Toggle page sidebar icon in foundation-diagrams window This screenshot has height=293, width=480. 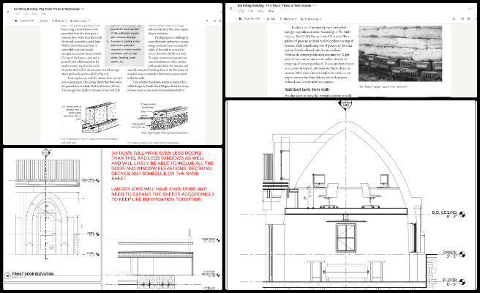click(x=16, y=21)
